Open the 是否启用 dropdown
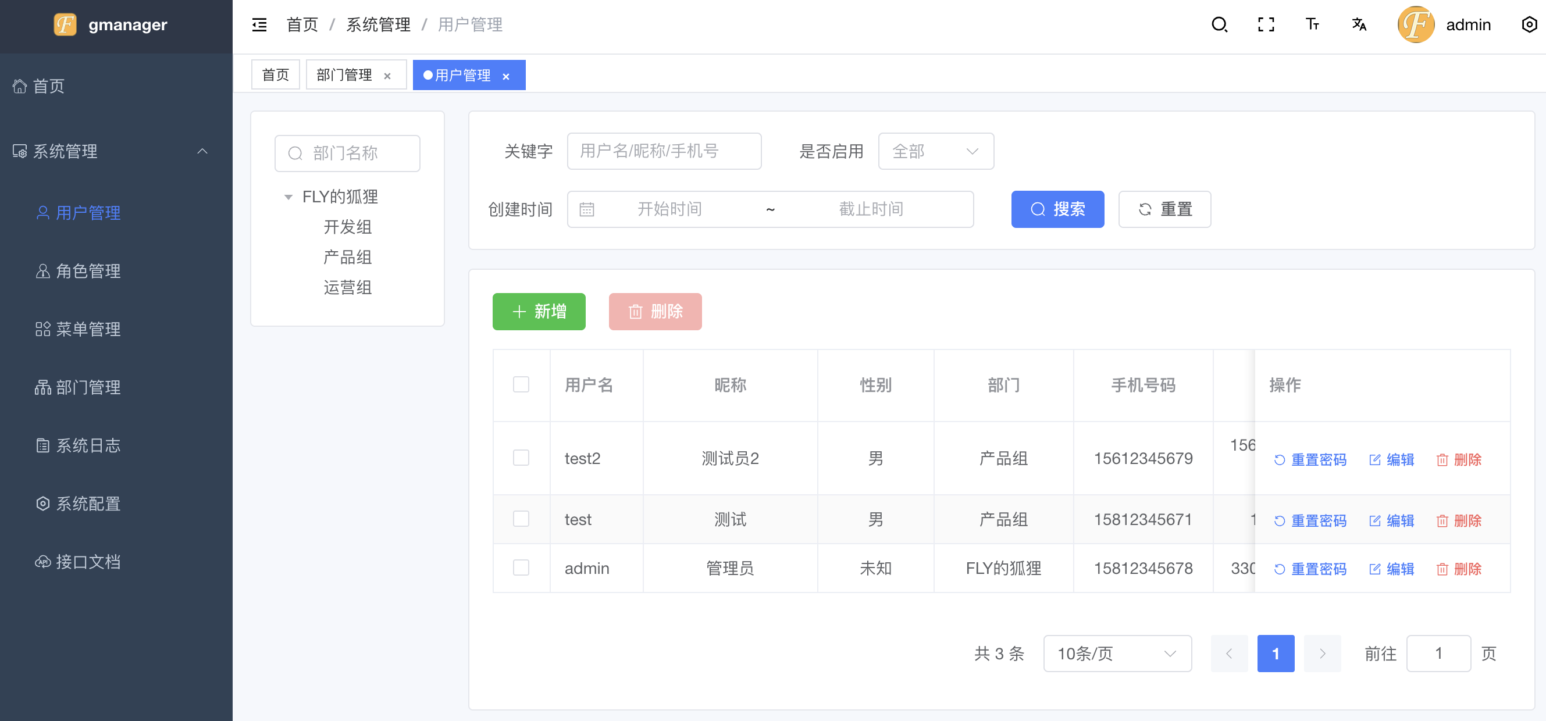The height and width of the screenshot is (721, 1546). (x=936, y=151)
